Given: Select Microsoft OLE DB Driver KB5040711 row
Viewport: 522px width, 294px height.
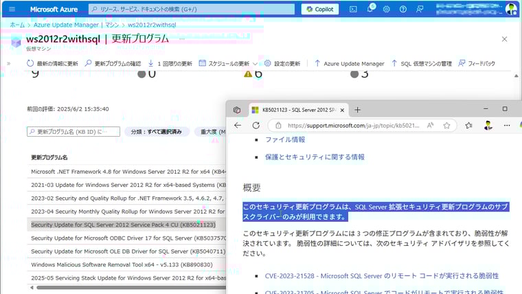Looking at the screenshot, I should [126, 251].
